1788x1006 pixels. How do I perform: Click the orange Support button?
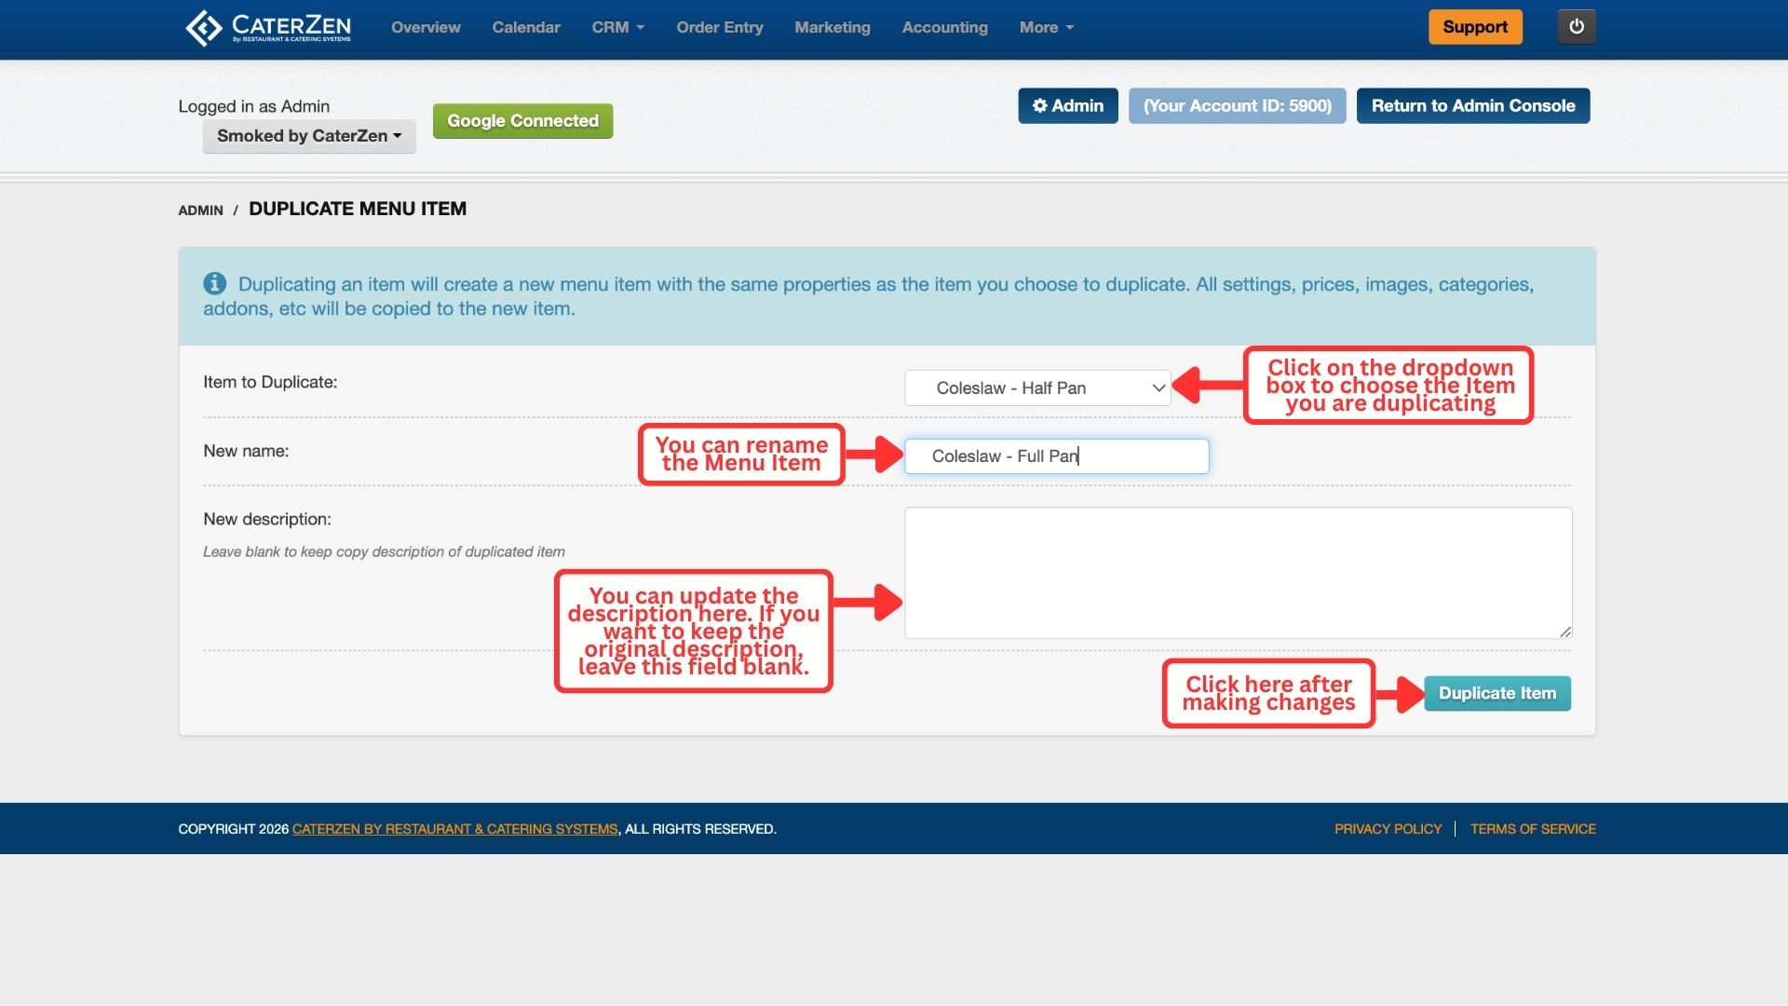(x=1474, y=27)
